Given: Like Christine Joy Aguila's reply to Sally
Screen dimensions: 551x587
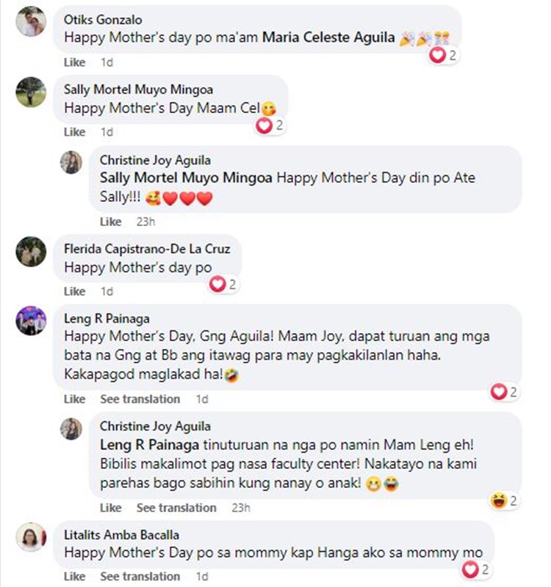Looking at the screenshot, I should click(x=111, y=222).
